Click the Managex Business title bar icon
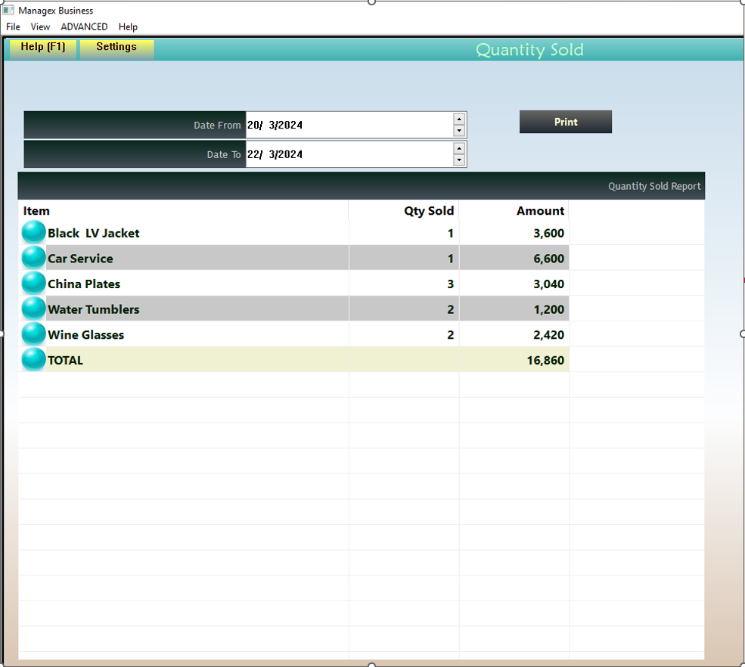Viewport: 745px width, 667px height. tap(10, 10)
